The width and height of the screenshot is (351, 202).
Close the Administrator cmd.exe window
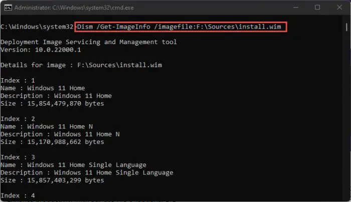point(339,8)
